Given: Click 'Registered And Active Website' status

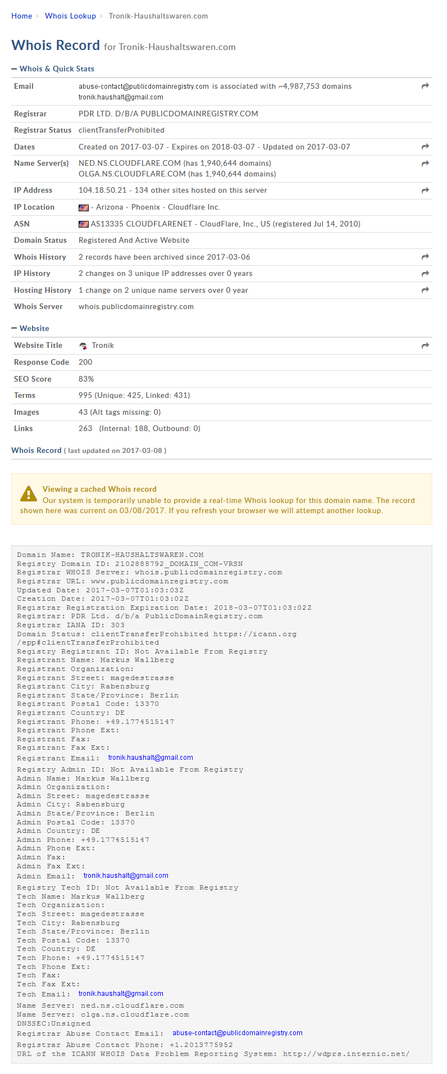Looking at the screenshot, I should pos(134,240).
